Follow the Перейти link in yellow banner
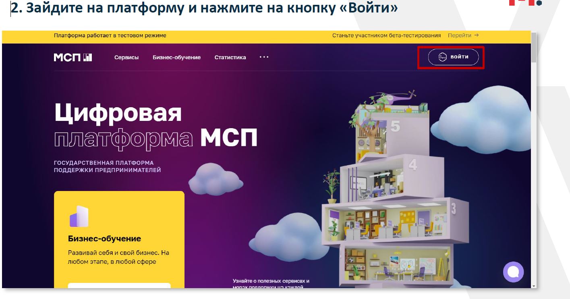 [460, 35]
